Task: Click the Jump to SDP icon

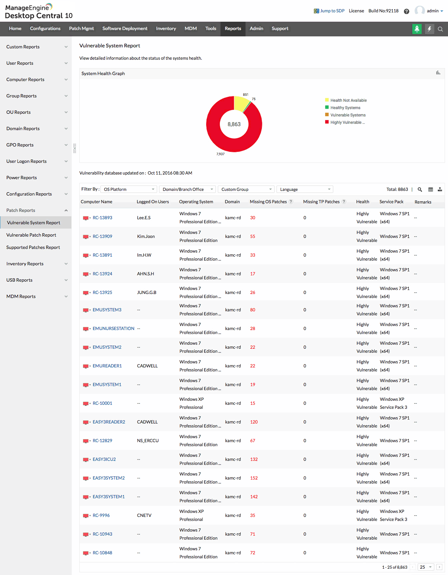Action: click(x=316, y=11)
